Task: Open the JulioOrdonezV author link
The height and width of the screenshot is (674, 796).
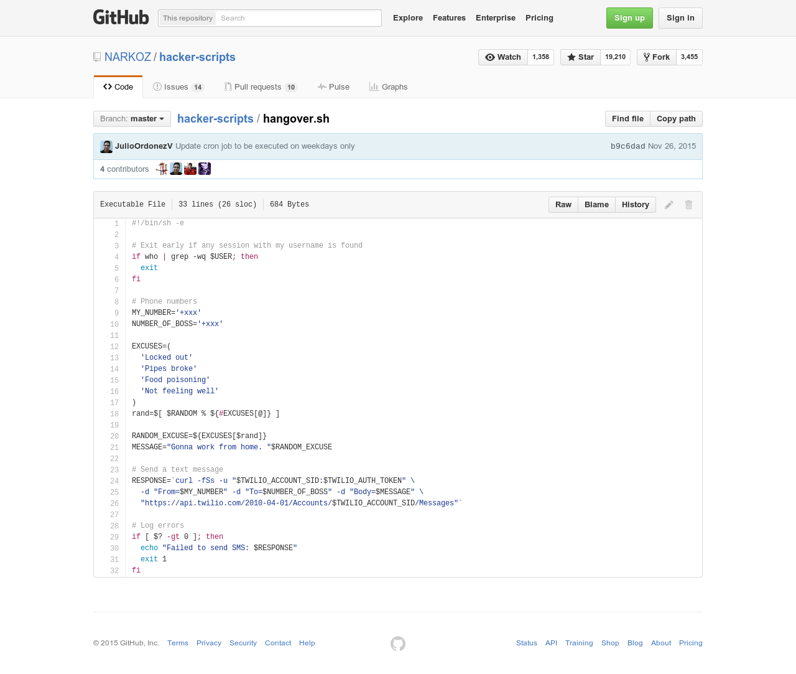Action: [144, 146]
